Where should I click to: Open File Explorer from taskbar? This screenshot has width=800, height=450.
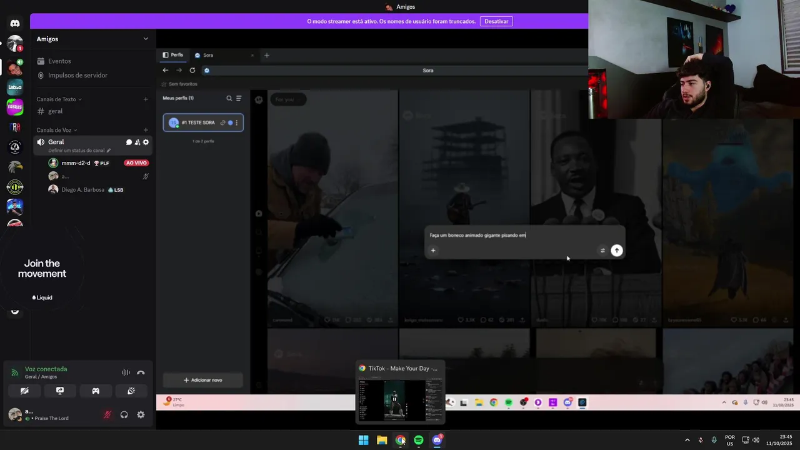(382, 440)
